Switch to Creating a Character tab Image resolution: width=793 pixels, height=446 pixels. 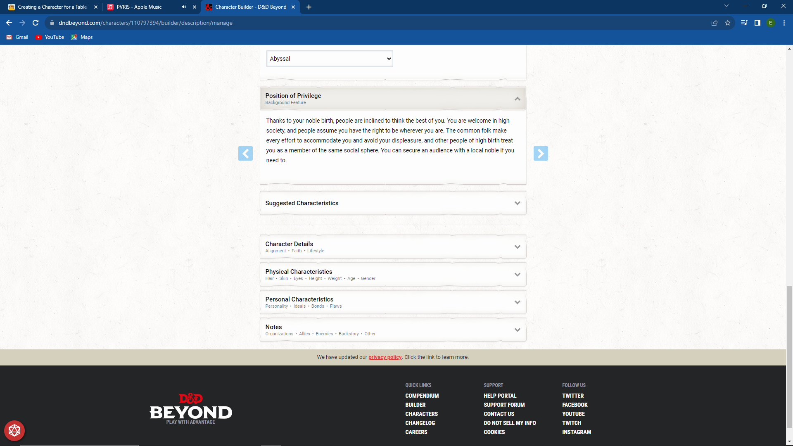52,7
